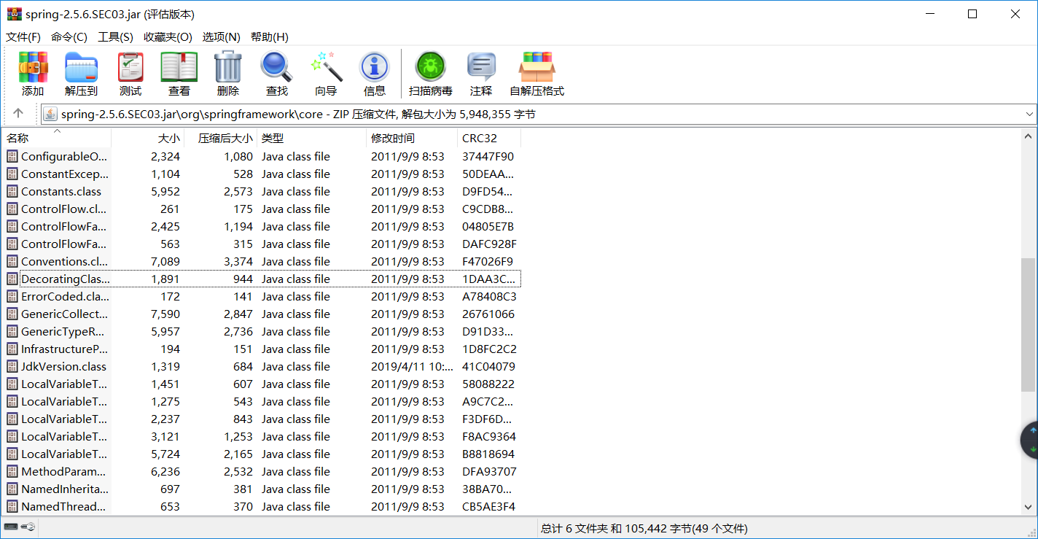
Task: Open the Tools (工具) menu
Action: (115, 37)
